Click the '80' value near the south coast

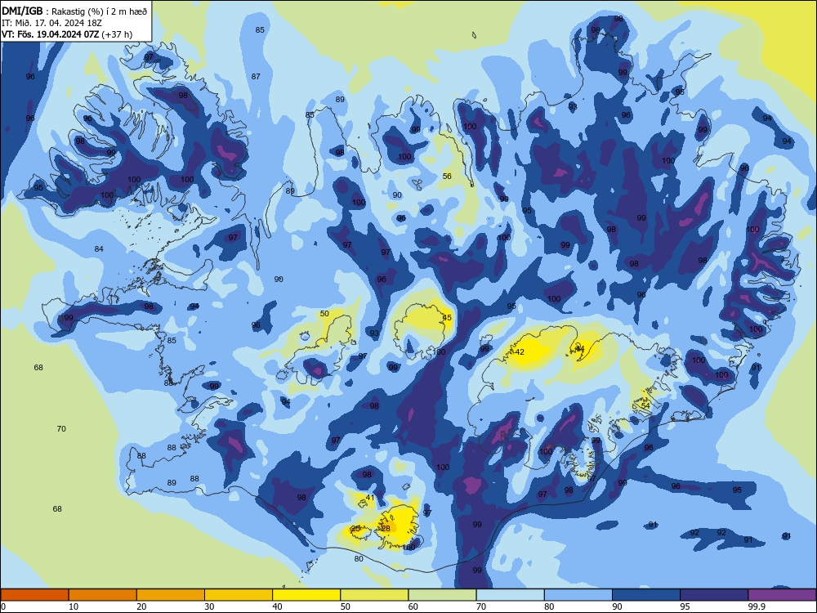click(x=359, y=559)
